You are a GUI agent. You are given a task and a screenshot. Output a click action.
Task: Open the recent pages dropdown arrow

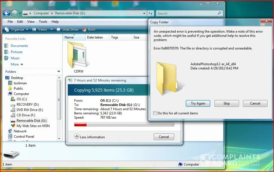click(x=20, y=13)
